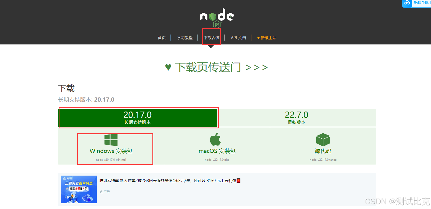Click the Node.js logo in the header
This screenshot has width=431, height=209.
[217, 18]
